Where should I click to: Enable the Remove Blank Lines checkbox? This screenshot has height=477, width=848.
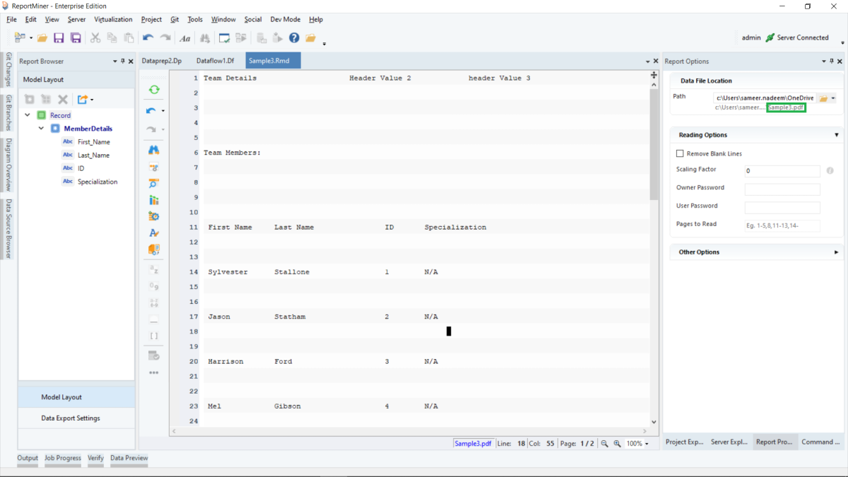[680, 153]
